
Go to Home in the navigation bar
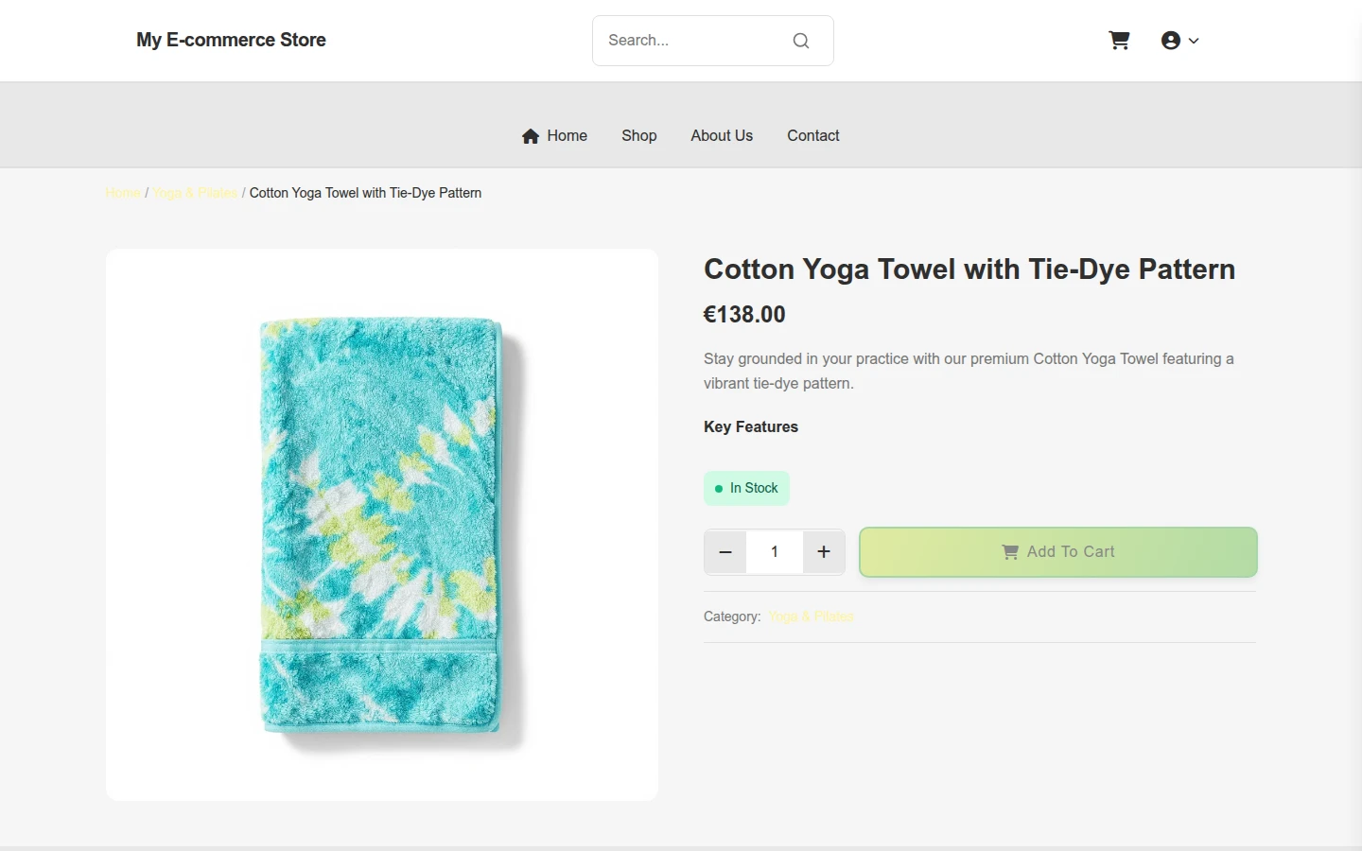[x=554, y=136]
